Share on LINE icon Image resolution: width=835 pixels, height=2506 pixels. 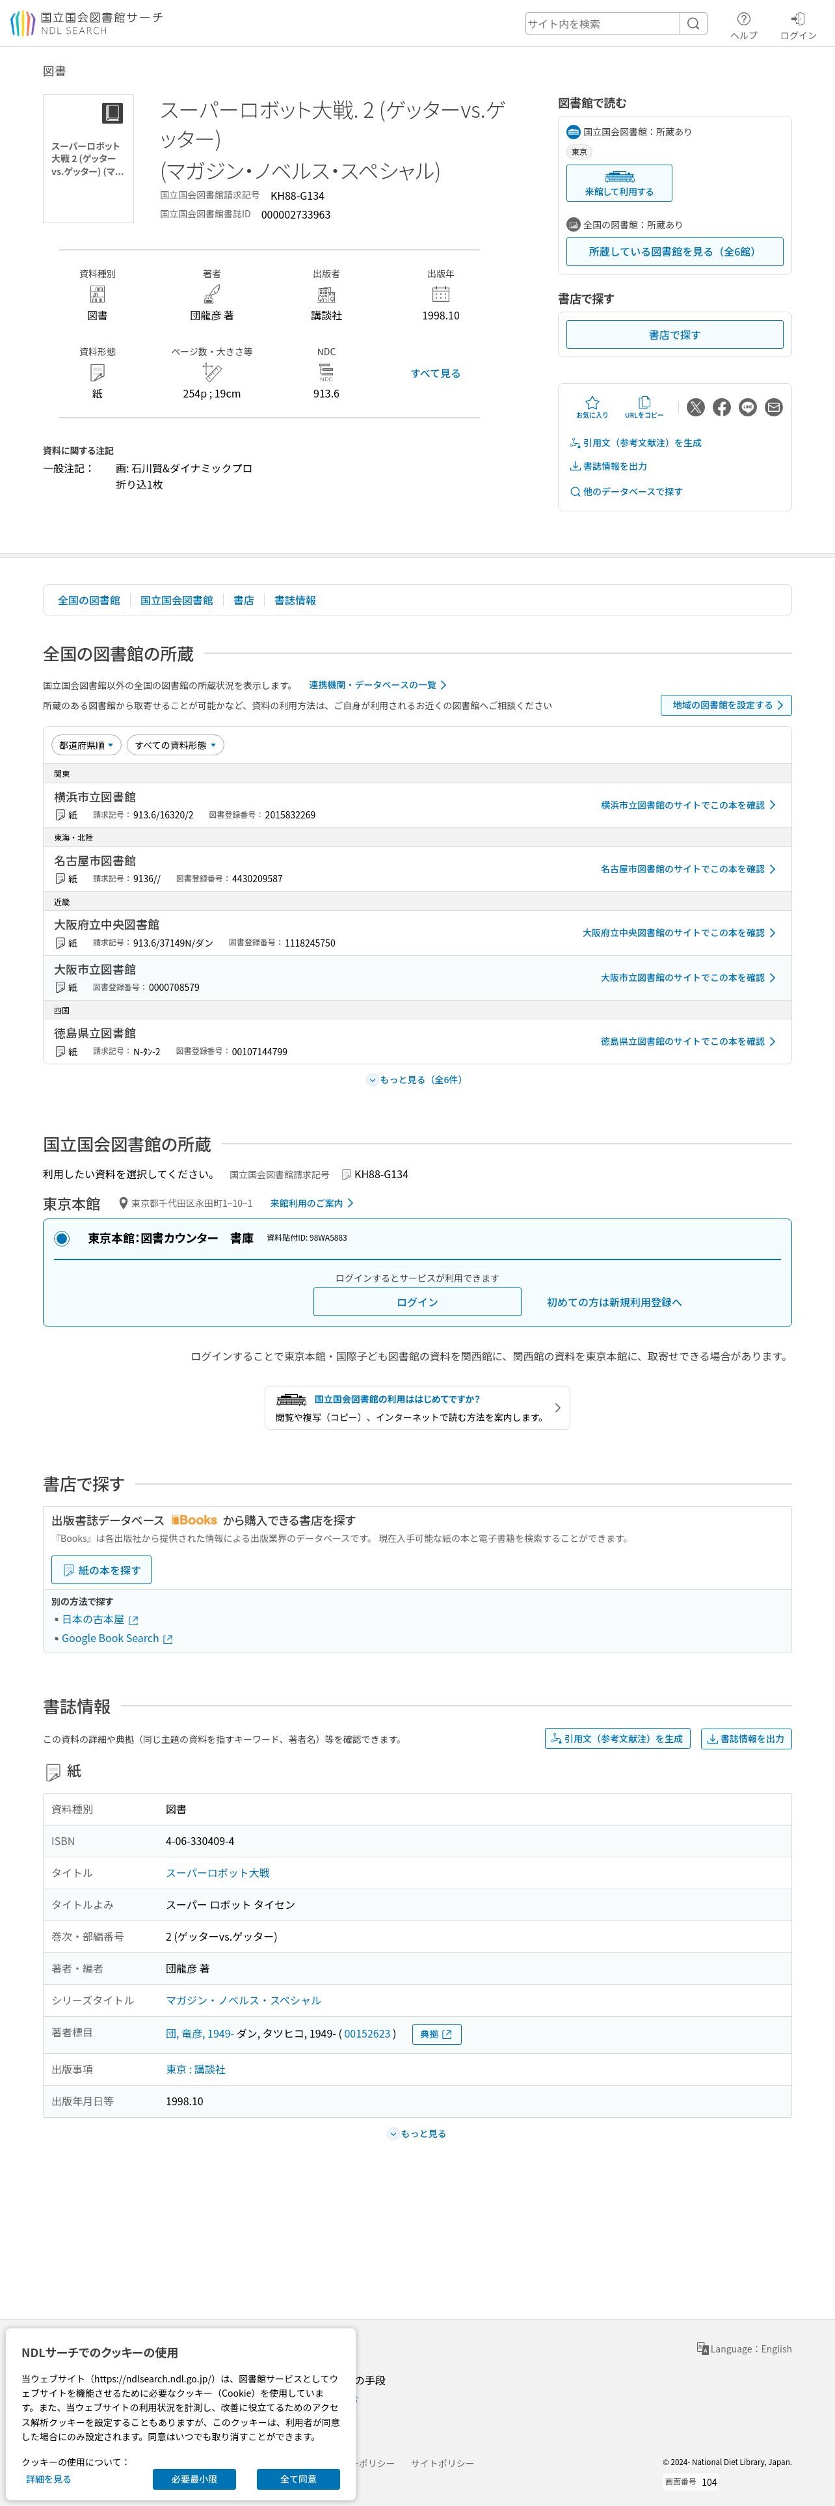coord(747,408)
